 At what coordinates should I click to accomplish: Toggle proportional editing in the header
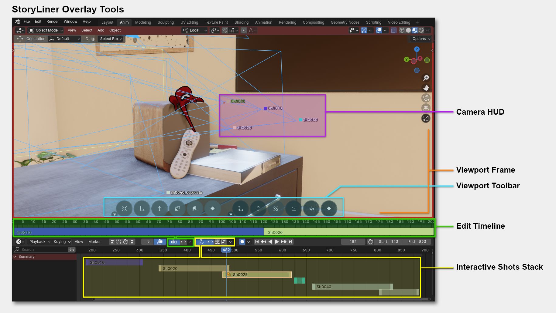click(x=244, y=30)
